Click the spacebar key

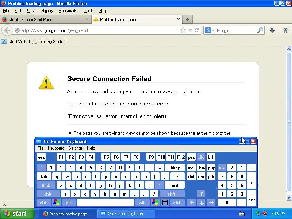106,203
